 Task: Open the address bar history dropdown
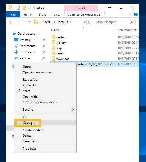point(84,22)
